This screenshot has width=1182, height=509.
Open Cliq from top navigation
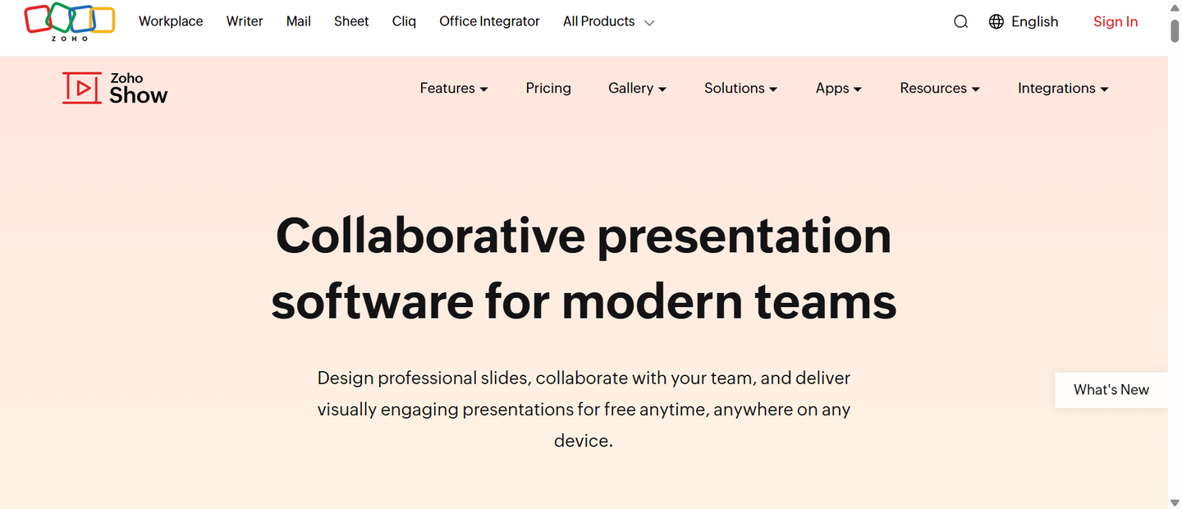click(x=404, y=21)
